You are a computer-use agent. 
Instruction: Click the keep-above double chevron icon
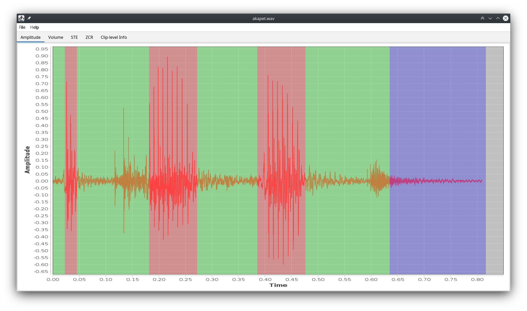[482, 18]
